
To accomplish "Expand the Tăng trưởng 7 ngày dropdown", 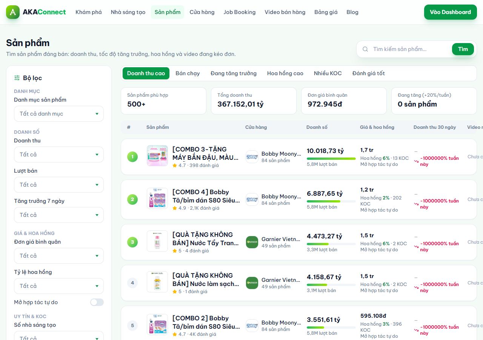I will [59, 215].
